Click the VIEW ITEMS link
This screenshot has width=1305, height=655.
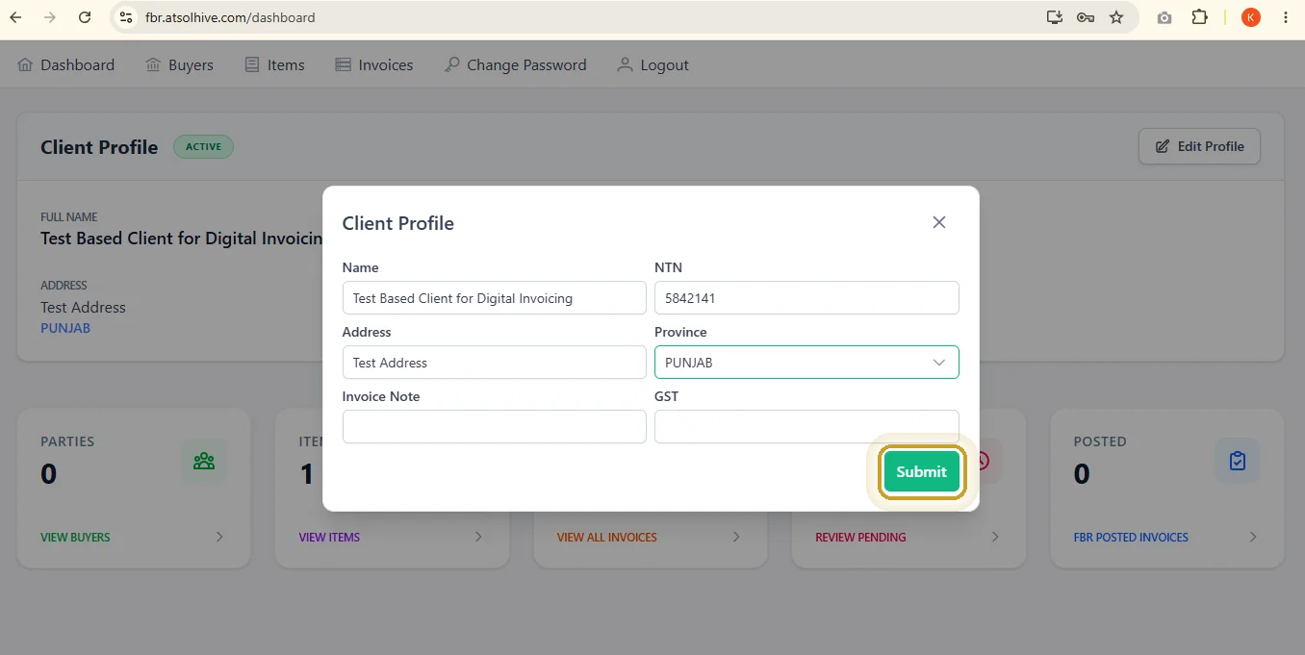coord(329,537)
